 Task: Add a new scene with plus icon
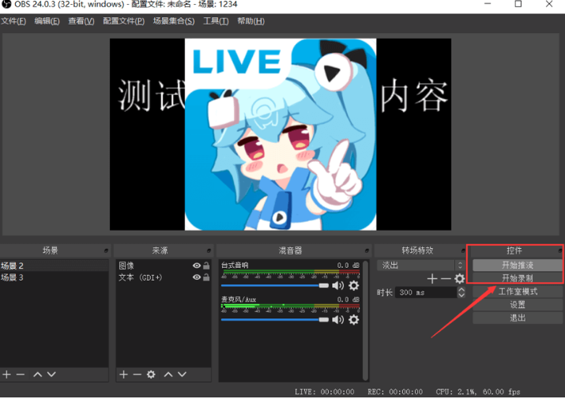coord(6,375)
